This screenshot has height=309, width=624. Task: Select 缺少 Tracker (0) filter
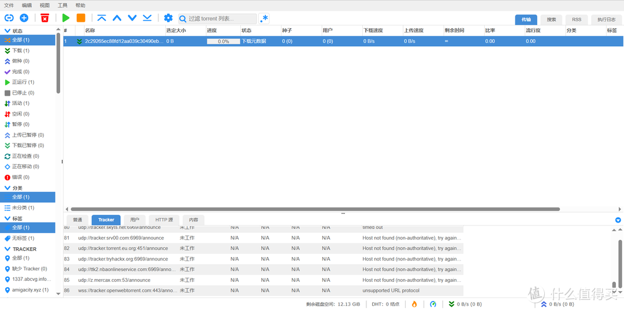(28, 269)
